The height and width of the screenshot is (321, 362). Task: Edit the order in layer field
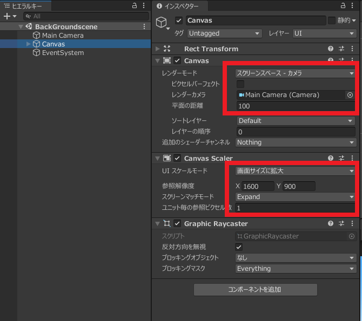296,132
